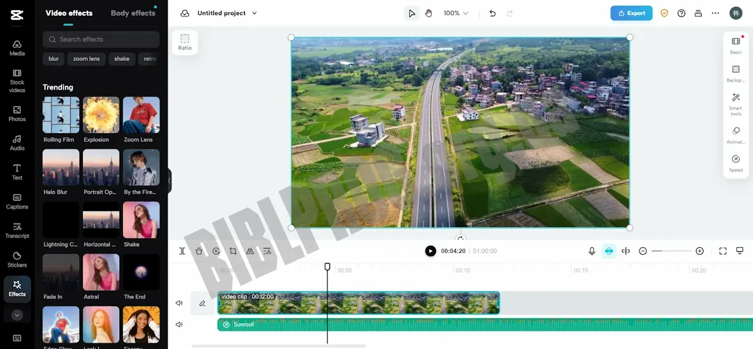Image resolution: width=753 pixels, height=349 pixels.
Task: Open the Basic properties panel
Action: point(736,45)
